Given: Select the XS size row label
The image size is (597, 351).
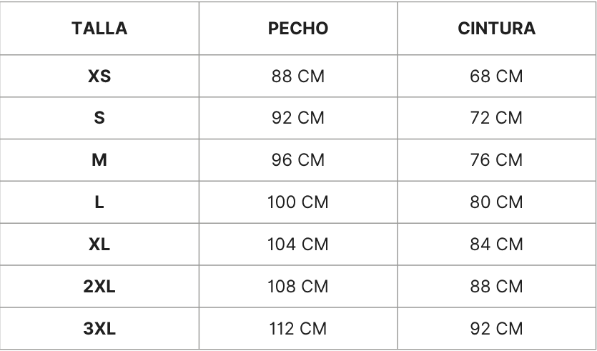Looking at the screenshot, I should point(99,76).
